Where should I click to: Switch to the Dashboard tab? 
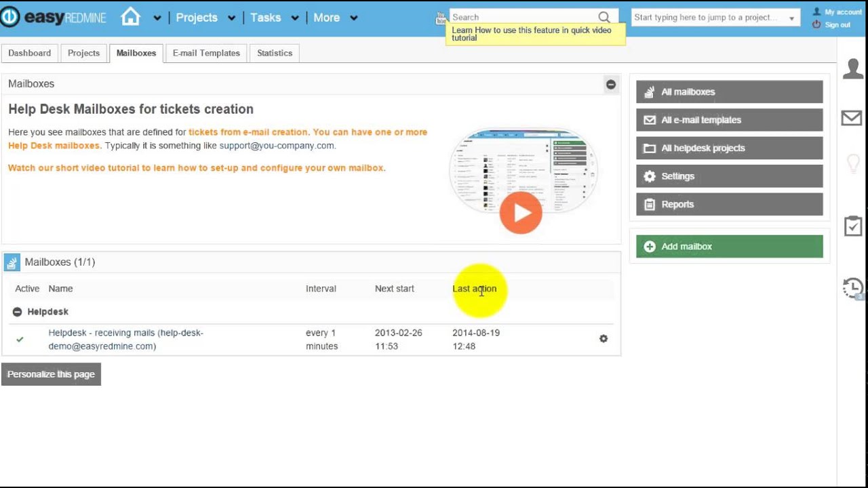pos(30,53)
